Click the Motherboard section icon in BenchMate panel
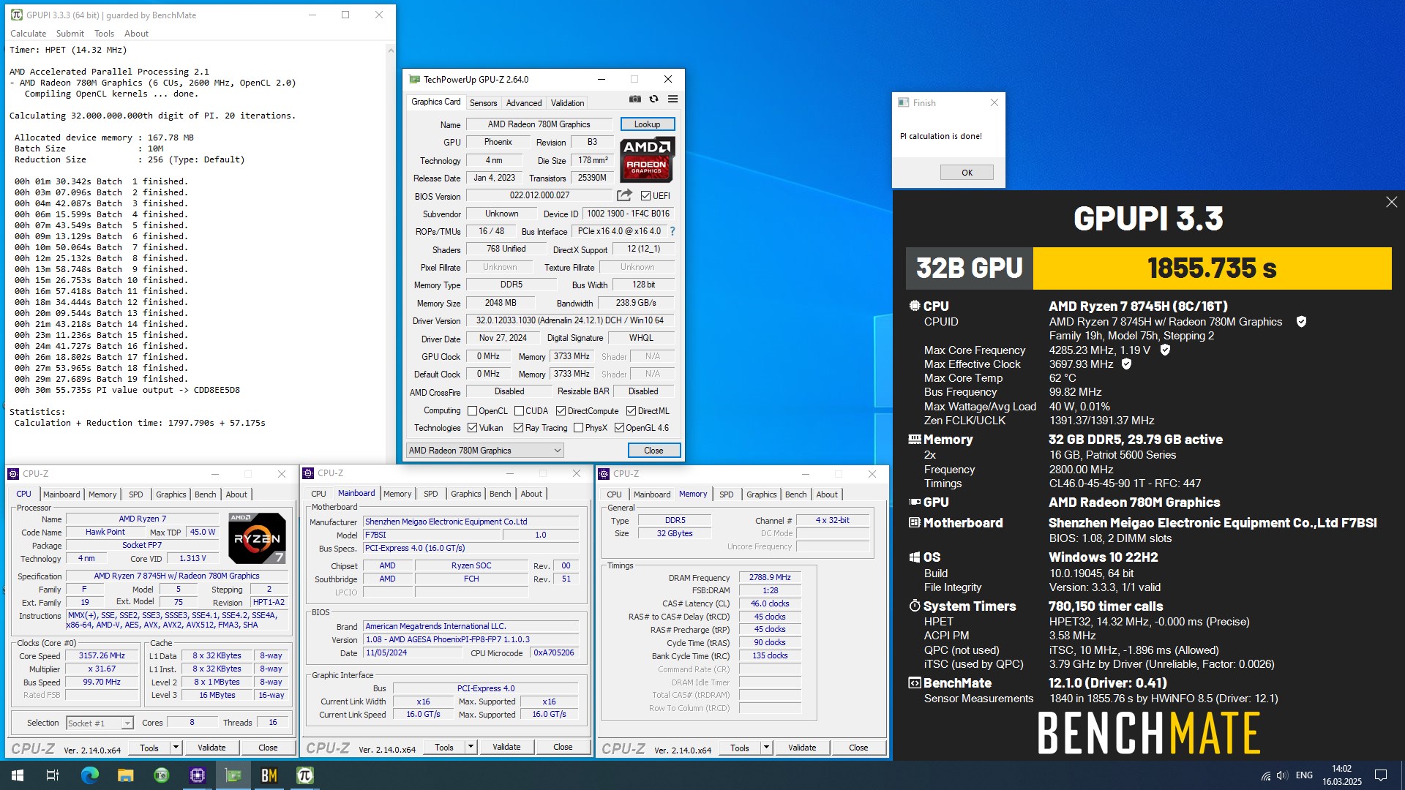 click(914, 523)
